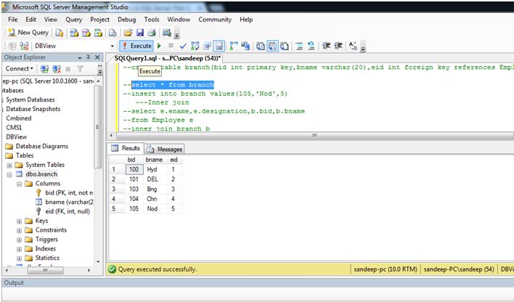Click the Object Explorer filter funnel icon
This screenshot has height=302, width=514.
click(x=81, y=69)
